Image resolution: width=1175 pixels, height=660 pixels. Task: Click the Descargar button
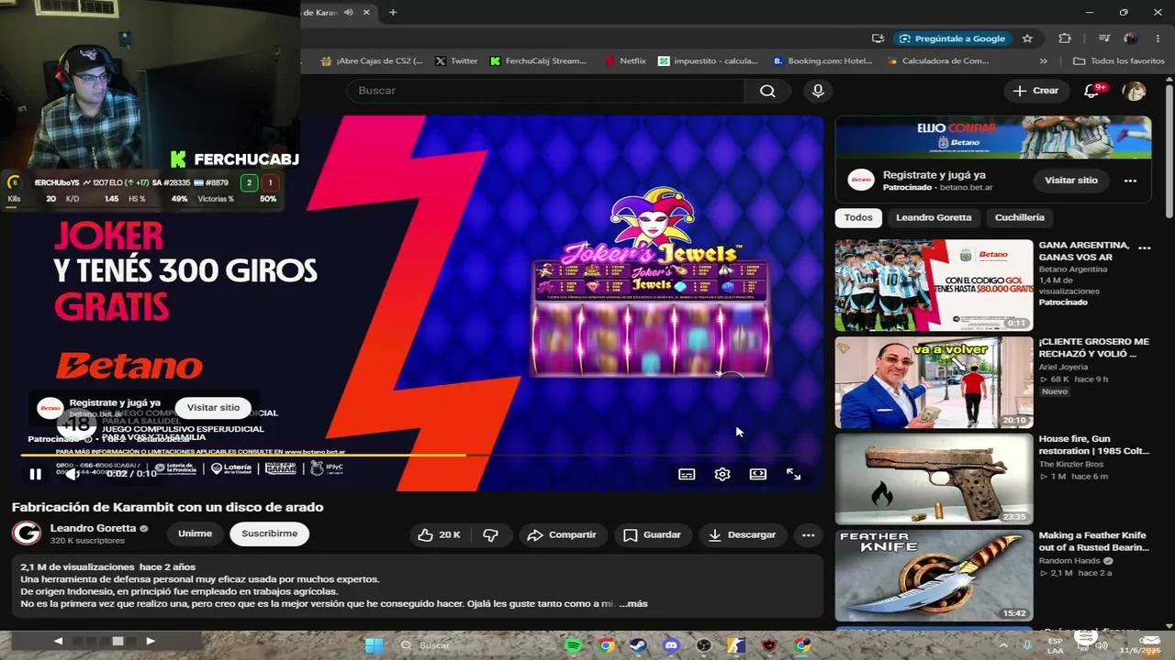pos(742,534)
